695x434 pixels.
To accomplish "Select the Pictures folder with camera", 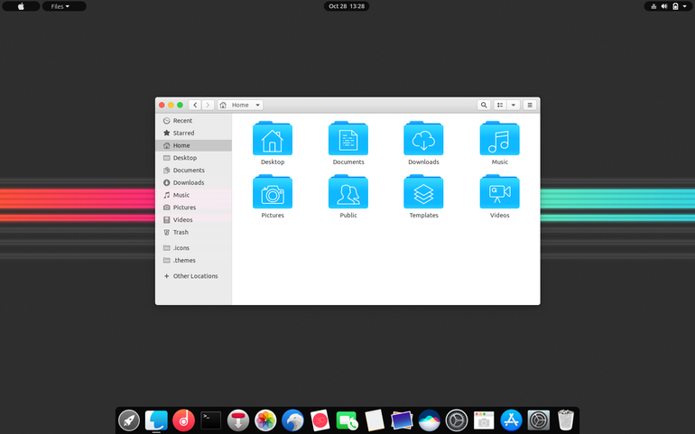I will (x=273, y=191).
